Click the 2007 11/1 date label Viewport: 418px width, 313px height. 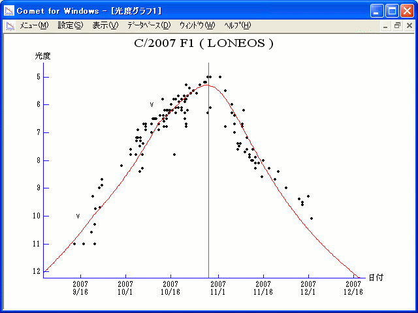coord(218,288)
